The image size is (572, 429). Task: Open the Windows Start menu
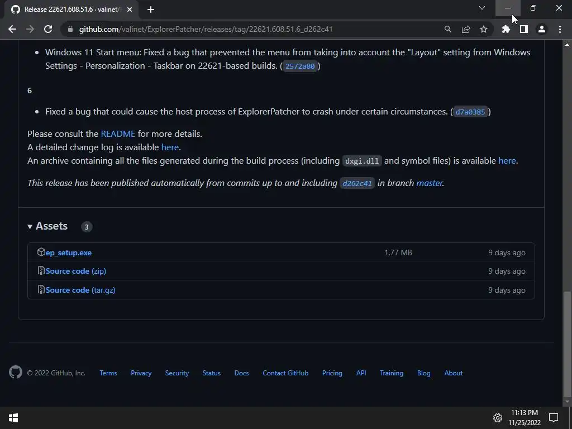pos(13,418)
